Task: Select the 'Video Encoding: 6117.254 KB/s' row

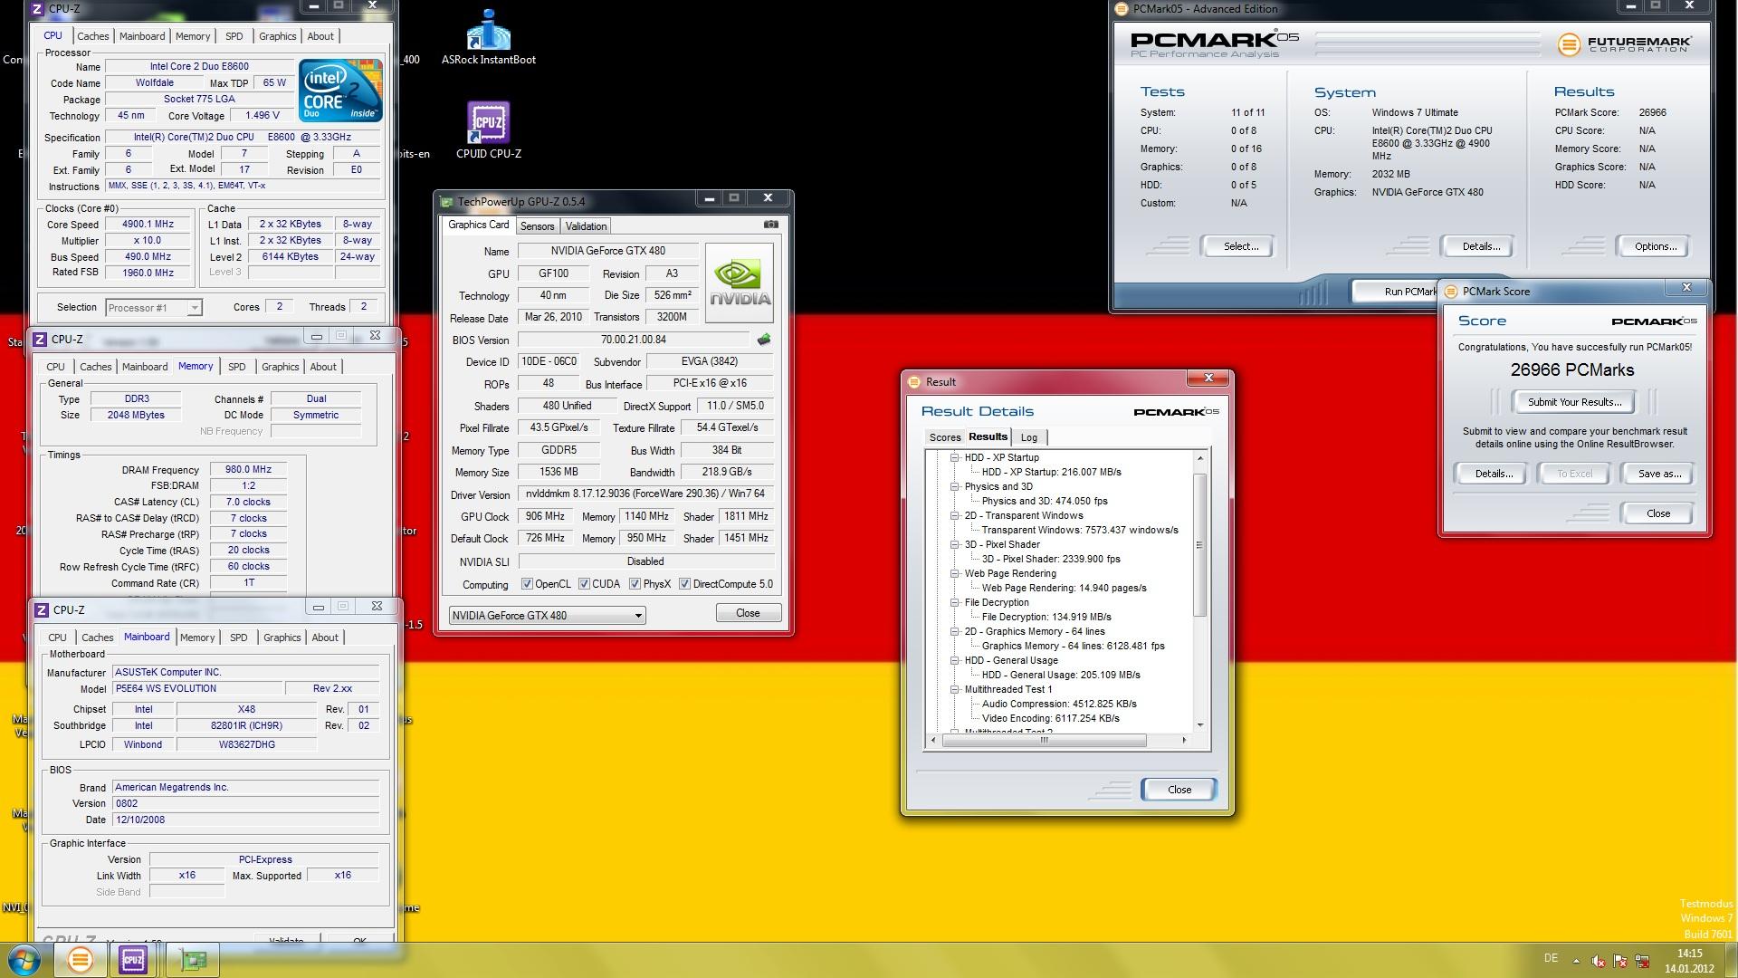Action: click(x=1050, y=719)
